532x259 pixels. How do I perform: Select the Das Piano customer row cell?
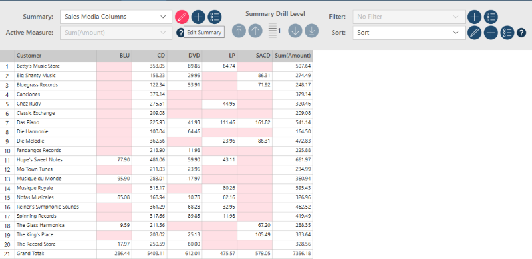pyautogui.click(x=56, y=122)
